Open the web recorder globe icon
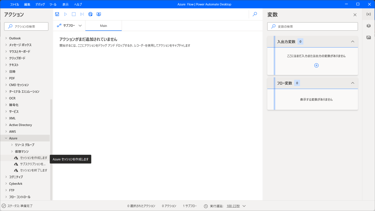This screenshot has width=375, height=211. (x=90, y=14)
